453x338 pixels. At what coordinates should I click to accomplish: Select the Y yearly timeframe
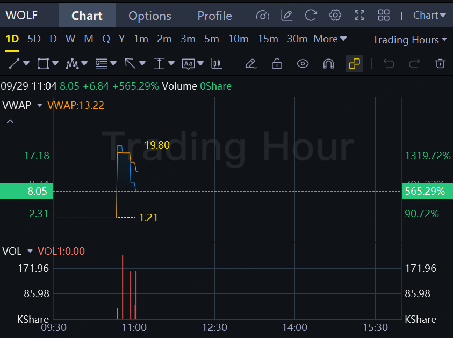tap(121, 39)
